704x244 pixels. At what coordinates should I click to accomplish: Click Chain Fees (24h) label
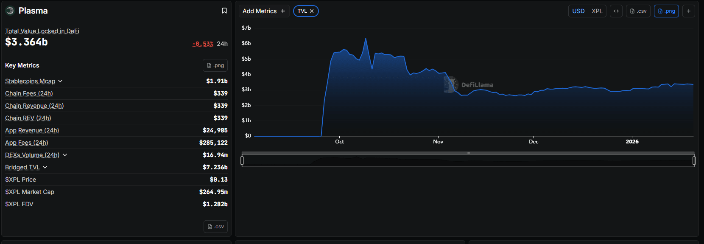(x=29, y=93)
